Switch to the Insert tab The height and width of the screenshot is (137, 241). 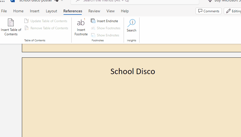tap(34, 11)
